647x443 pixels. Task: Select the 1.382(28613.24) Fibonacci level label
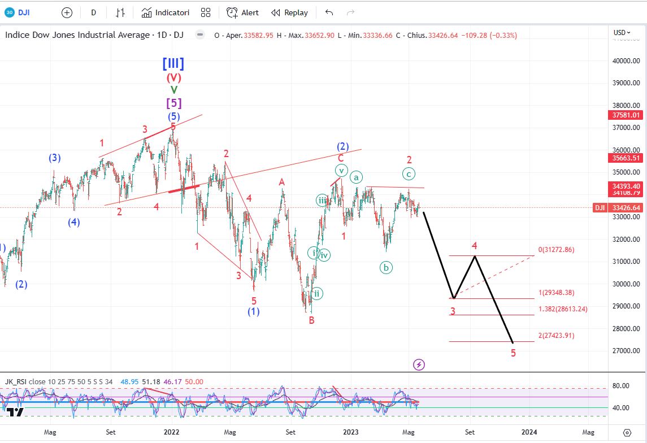coord(563,309)
